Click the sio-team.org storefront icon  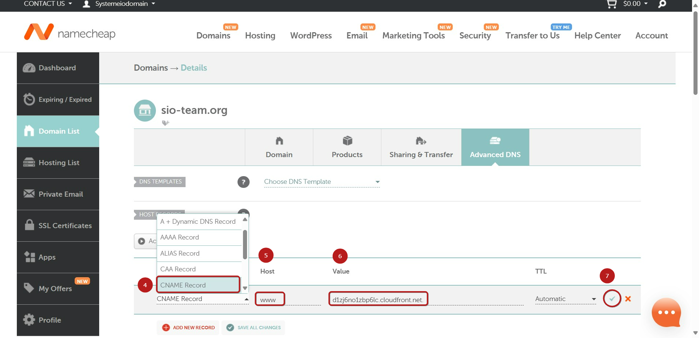coord(145,110)
